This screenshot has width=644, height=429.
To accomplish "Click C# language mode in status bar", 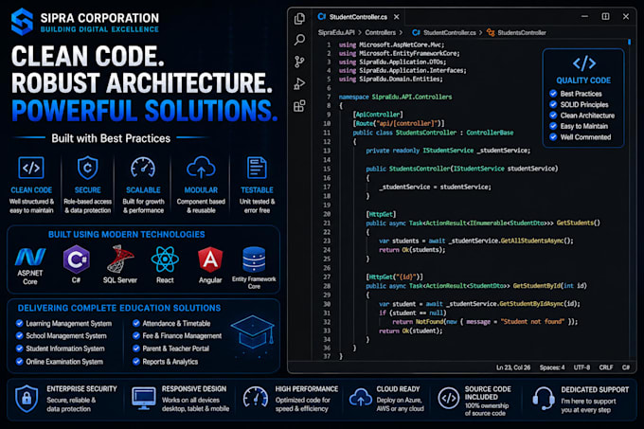I will [625, 367].
